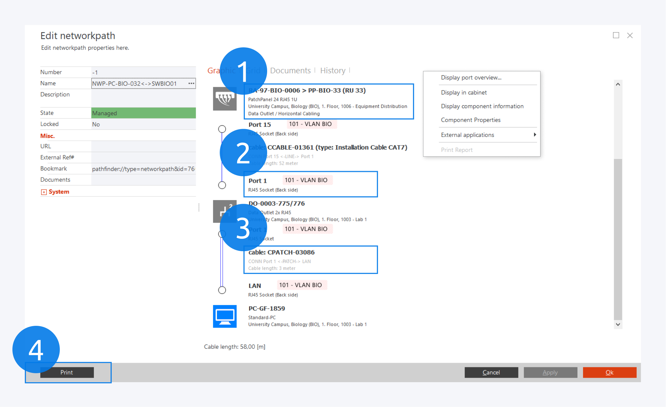Close the Edit networkpath dialog
Screen dimensions: 666x407
pyautogui.click(x=630, y=36)
